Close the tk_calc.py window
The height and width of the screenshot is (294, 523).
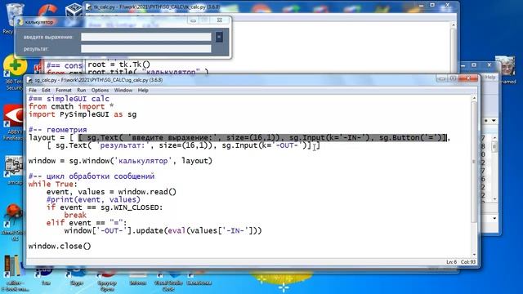[448, 6]
